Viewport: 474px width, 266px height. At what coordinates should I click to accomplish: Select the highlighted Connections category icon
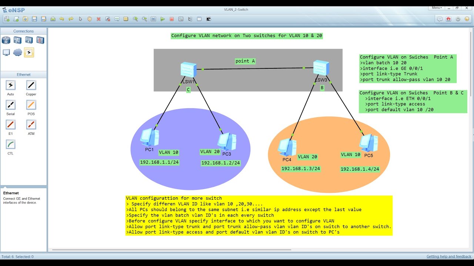pos(29,52)
